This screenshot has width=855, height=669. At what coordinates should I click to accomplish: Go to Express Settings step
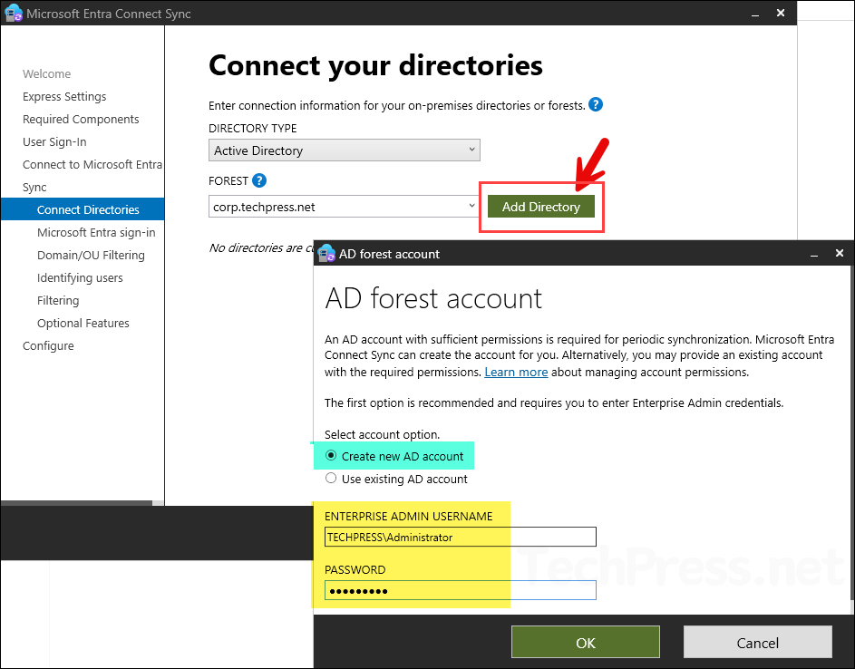point(64,96)
